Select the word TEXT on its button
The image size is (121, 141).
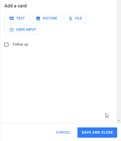coord(21,18)
